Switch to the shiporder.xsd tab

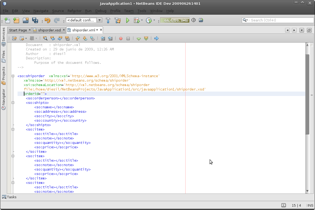(x=50, y=30)
